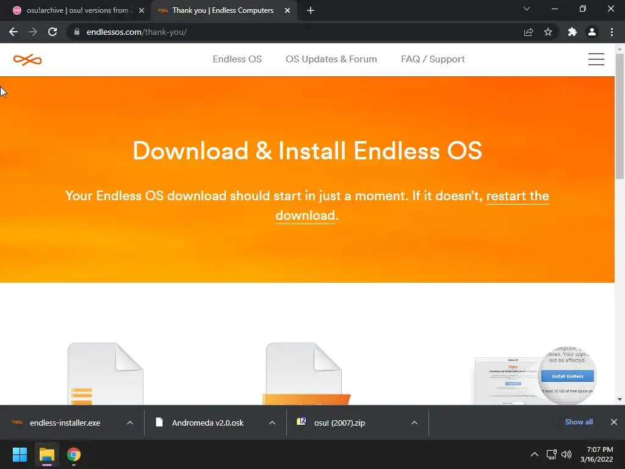The image size is (625, 469).
Task: Open the Chrome extensions puzzle icon
Action: 573,32
